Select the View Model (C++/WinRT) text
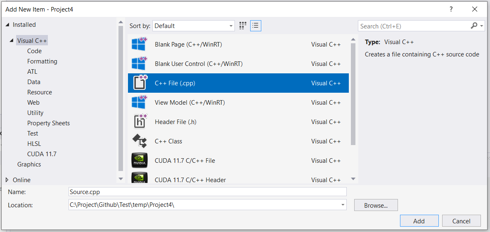Viewport: 490px width, 232px height. coord(190,102)
